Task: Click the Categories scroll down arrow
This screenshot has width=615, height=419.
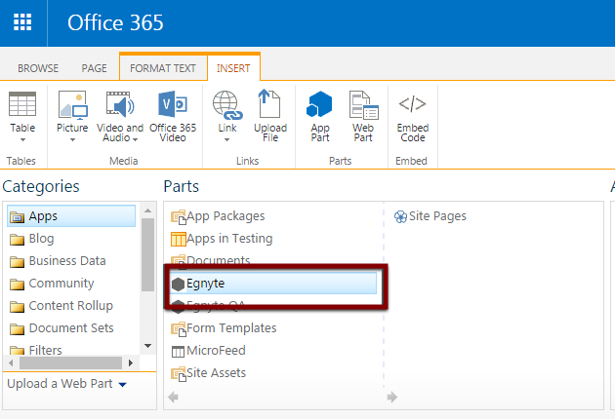Action: (x=147, y=346)
